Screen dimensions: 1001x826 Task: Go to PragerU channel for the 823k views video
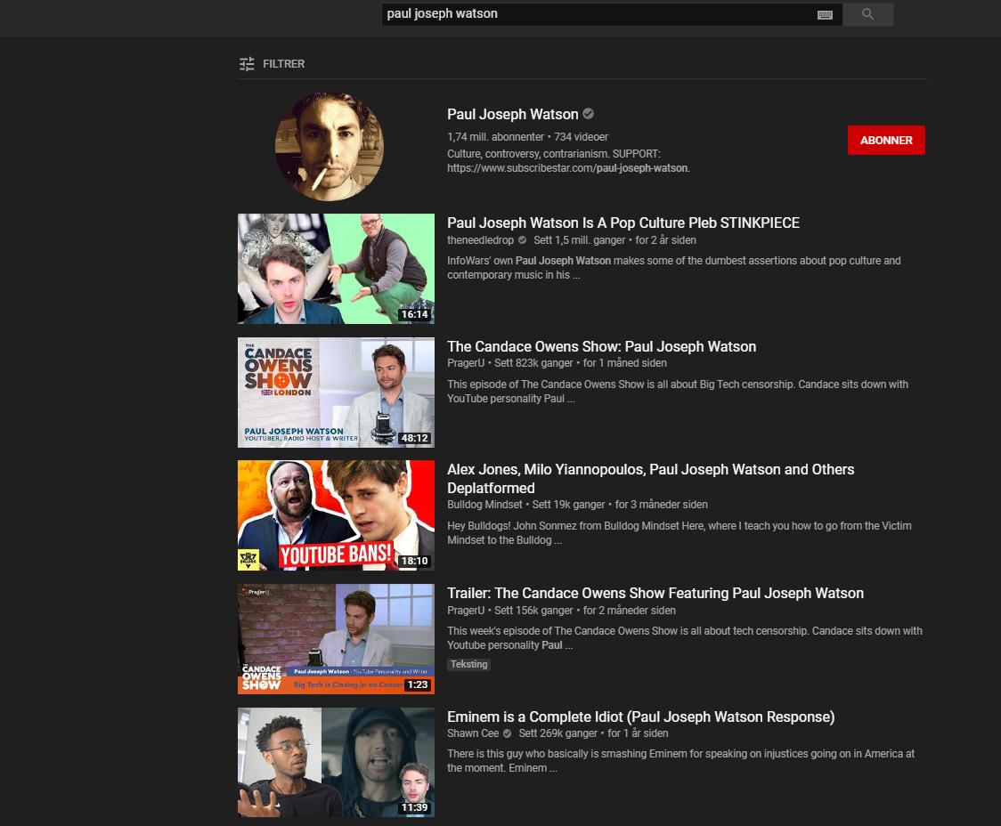pos(466,363)
